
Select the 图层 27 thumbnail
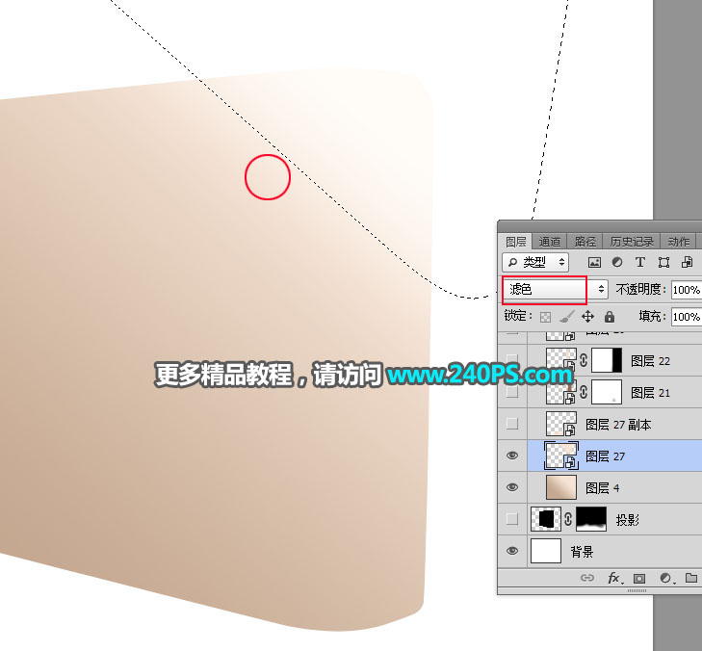pos(561,456)
